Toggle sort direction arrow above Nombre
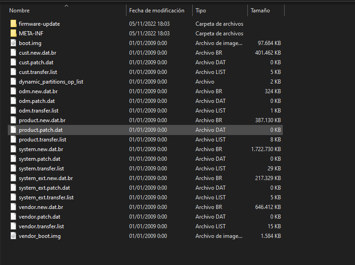Viewport: 355px width, 265px height. click(x=66, y=6)
